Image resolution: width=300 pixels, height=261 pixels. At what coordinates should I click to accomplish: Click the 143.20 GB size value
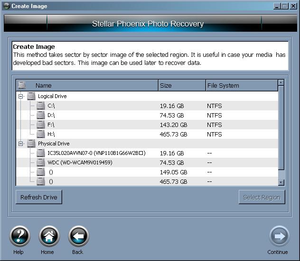173,125
